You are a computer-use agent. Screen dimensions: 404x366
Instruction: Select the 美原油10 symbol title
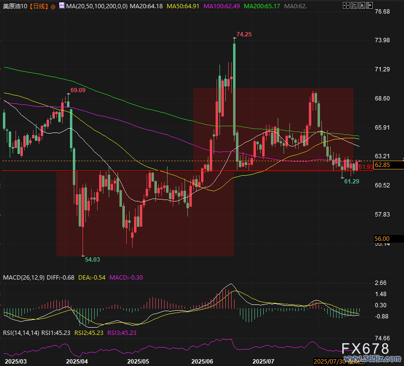coord(14,6)
